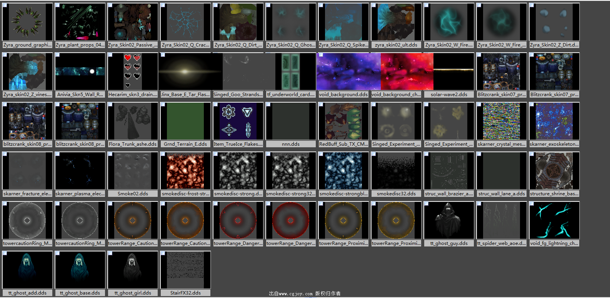The image size is (610, 298).
Task: Enable the checkbox on StairFX32.dds
Action: [163, 254]
